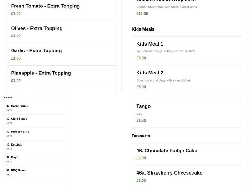The width and height of the screenshot is (250, 187).
Task: Choose Kids Meal 2 with doner meat
Action: 150,73
